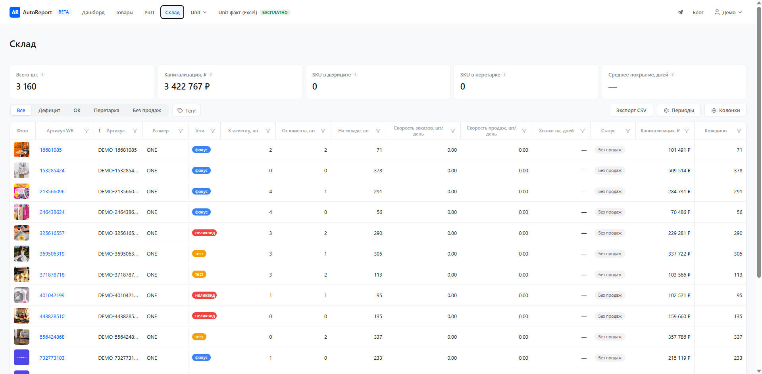
Task: Open the Периоды settings
Action: click(679, 111)
